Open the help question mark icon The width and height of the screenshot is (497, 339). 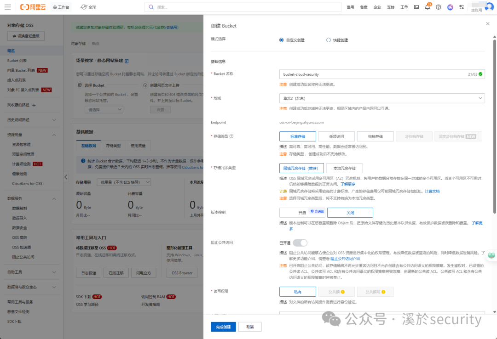(438, 7)
